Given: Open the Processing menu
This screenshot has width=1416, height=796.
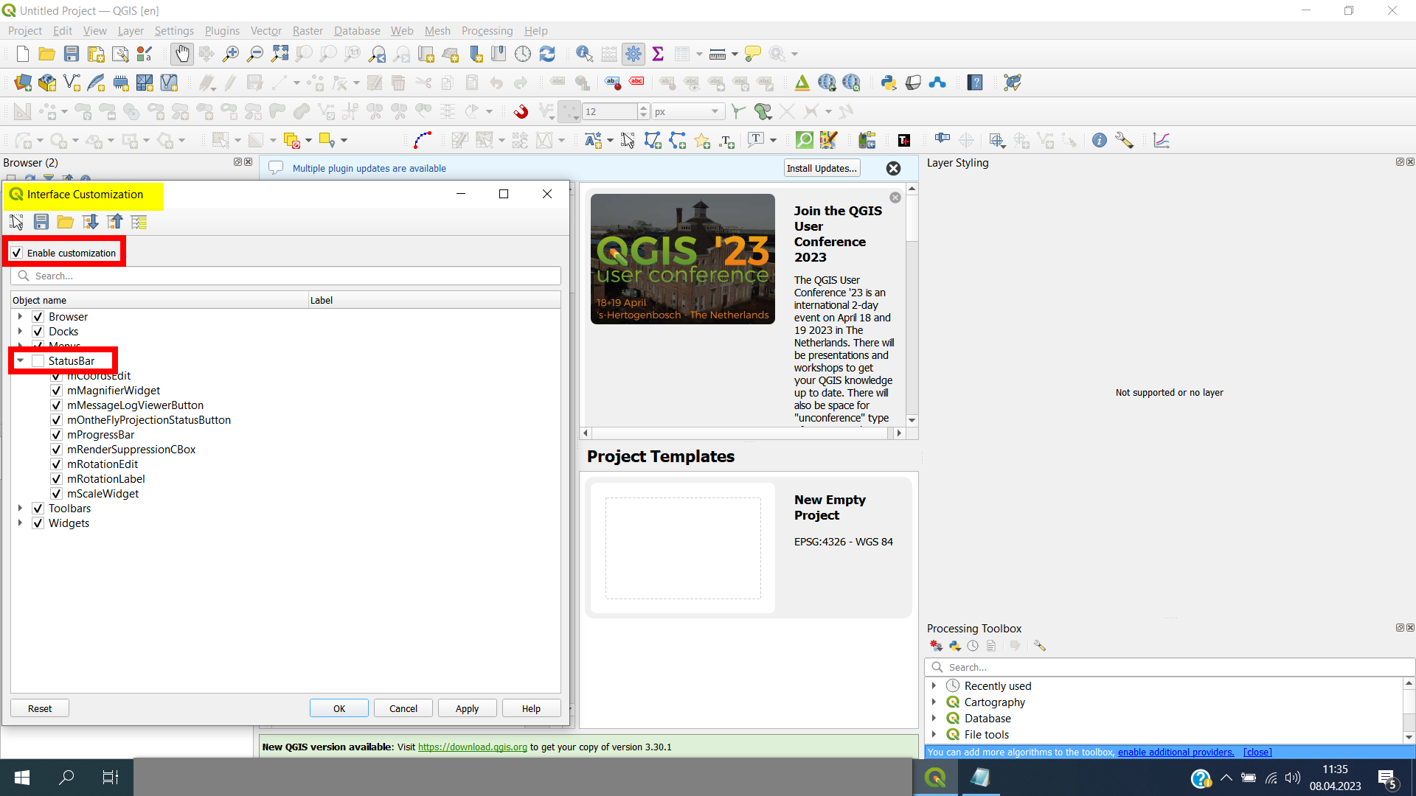Looking at the screenshot, I should pos(485,30).
